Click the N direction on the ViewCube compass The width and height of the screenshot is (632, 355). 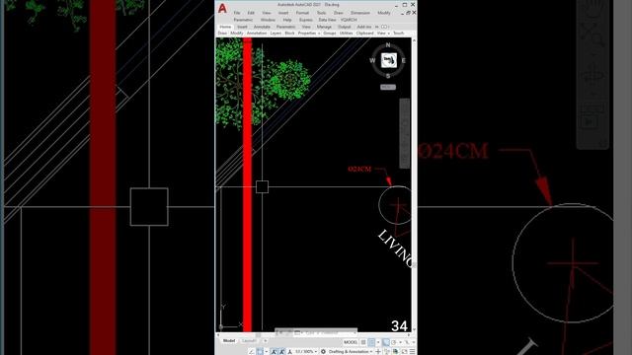[x=388, y=45]
